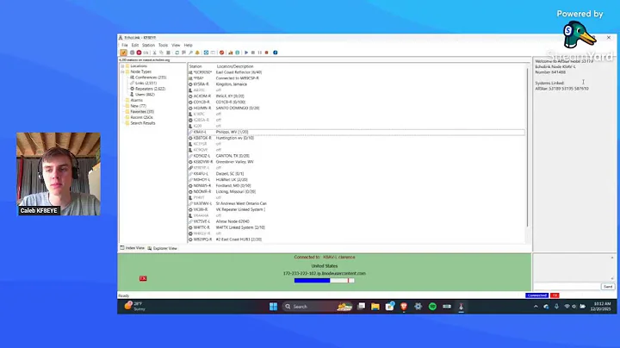This screenshot has width=620, height=348.
Task: Click the station list vertical scrollbar
Action: point(528,146)
